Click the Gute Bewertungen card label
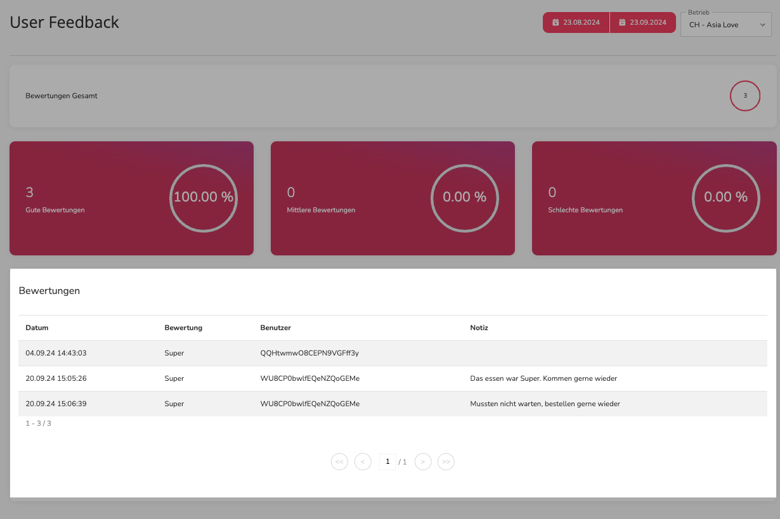The image size is (780, 519). click(x=55, y=210)
